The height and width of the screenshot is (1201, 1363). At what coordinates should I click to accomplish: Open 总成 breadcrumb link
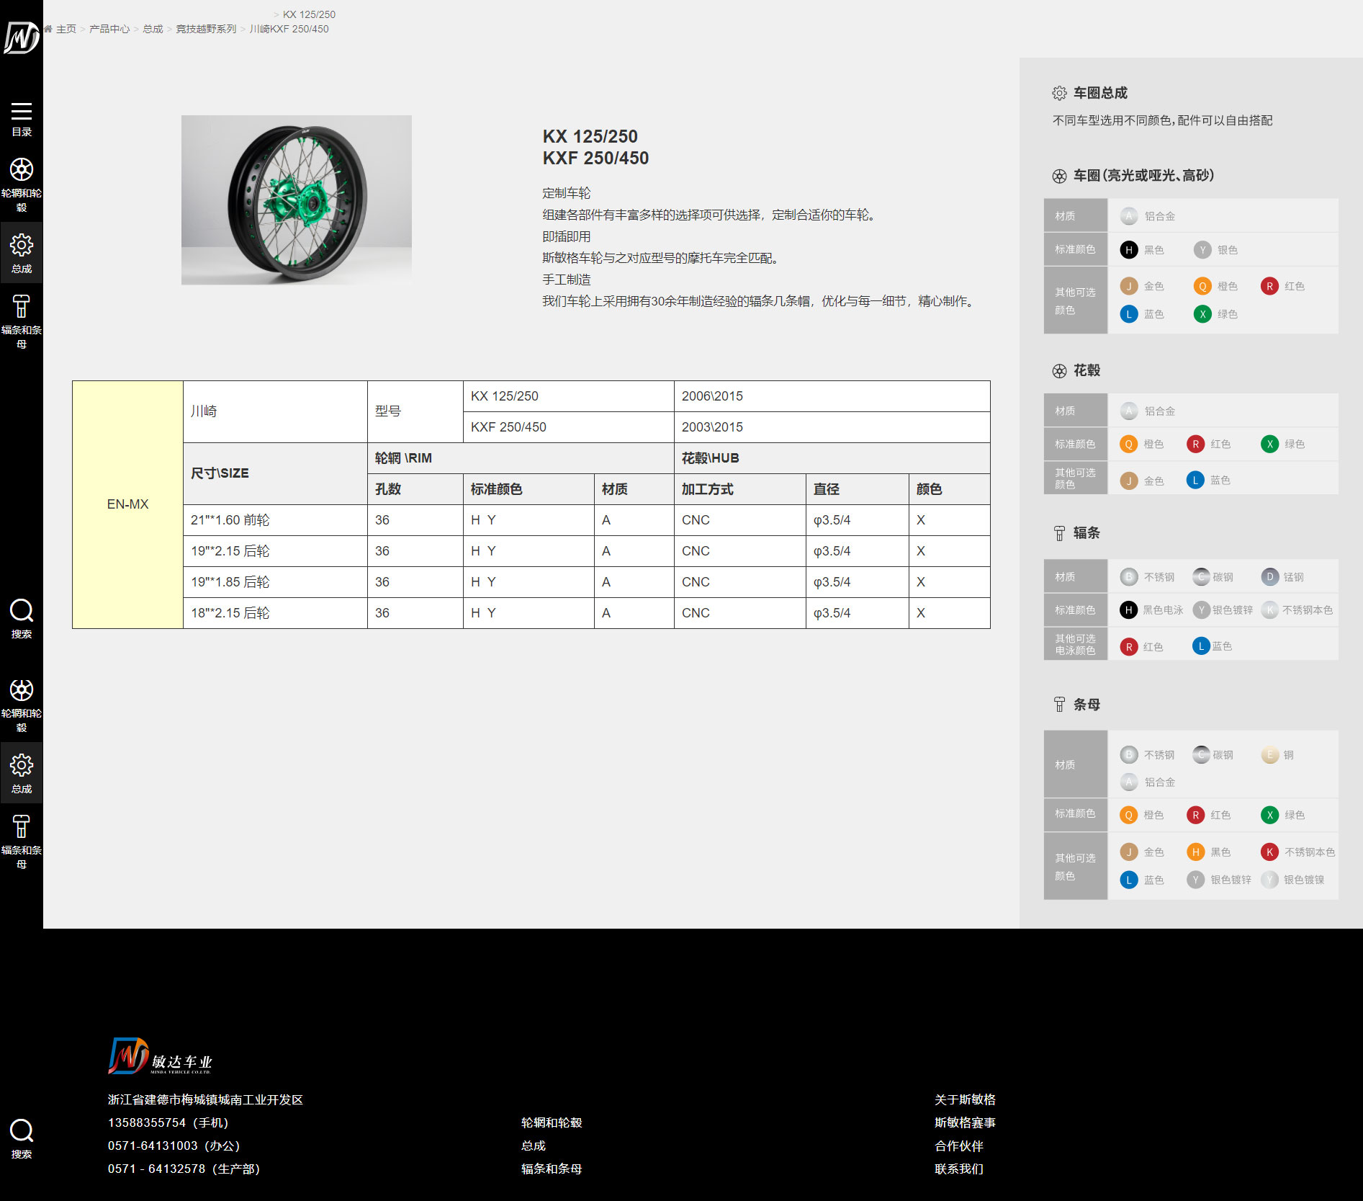153,29
